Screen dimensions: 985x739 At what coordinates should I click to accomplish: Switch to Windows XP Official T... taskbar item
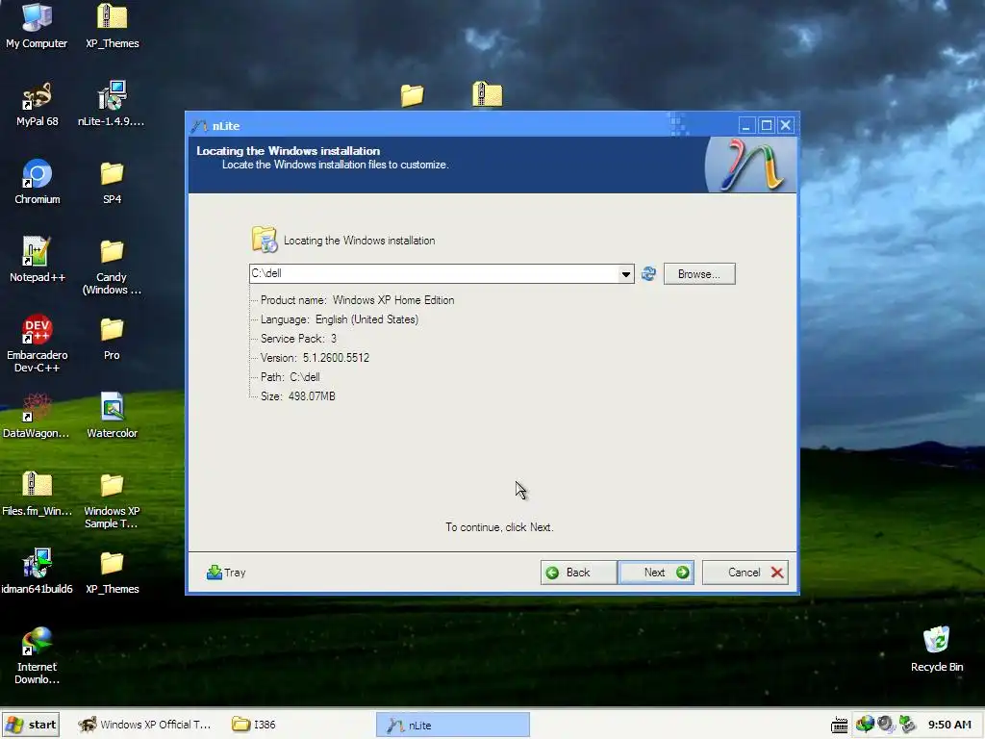pos(145,725)
